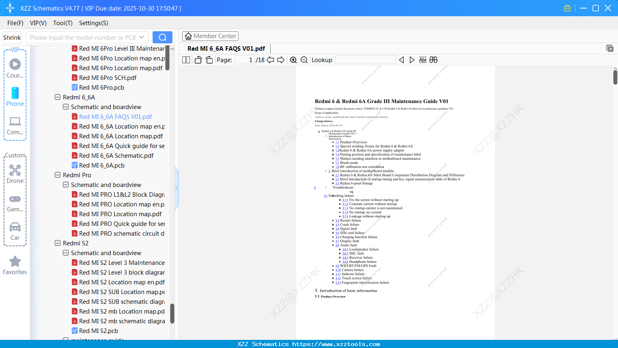Click the Lookup text field
The image size is (618, 348).
coord(366,60)
